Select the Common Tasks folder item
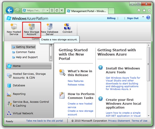This screenshot has height=129, width=155. click(x=24, y=52)
